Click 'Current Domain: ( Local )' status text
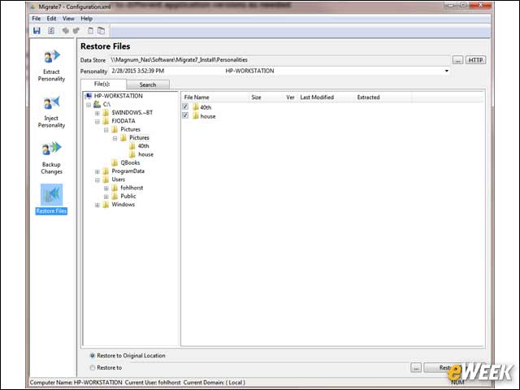The image size is (520, 390). (214, 383)
